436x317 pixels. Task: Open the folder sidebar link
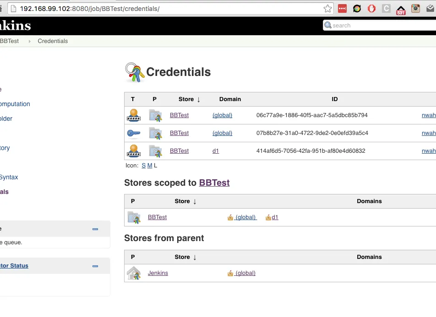coord(6,118)
